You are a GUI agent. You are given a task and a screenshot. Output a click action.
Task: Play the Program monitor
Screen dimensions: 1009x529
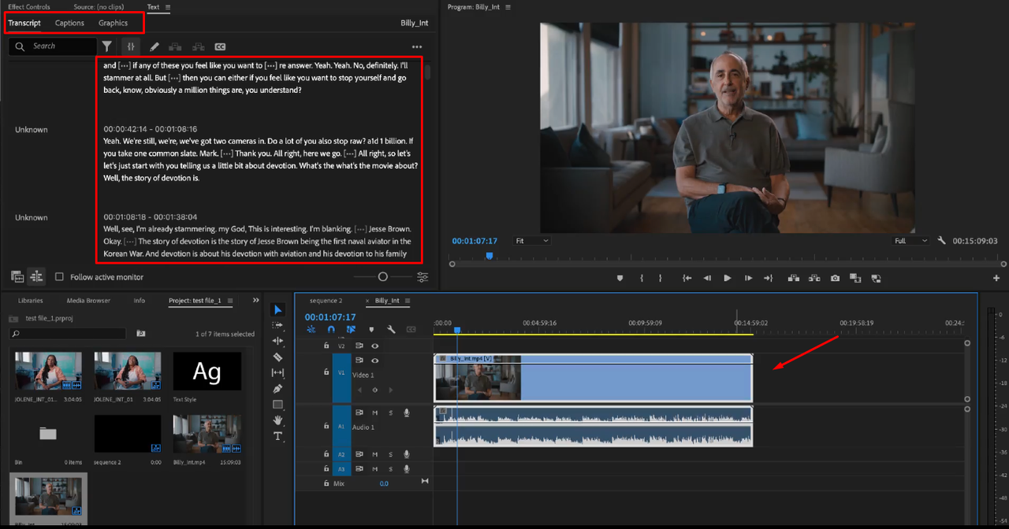[727, 278]
